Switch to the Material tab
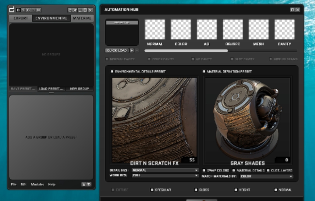Screen dimensions: 315x201 click(82, 18)
